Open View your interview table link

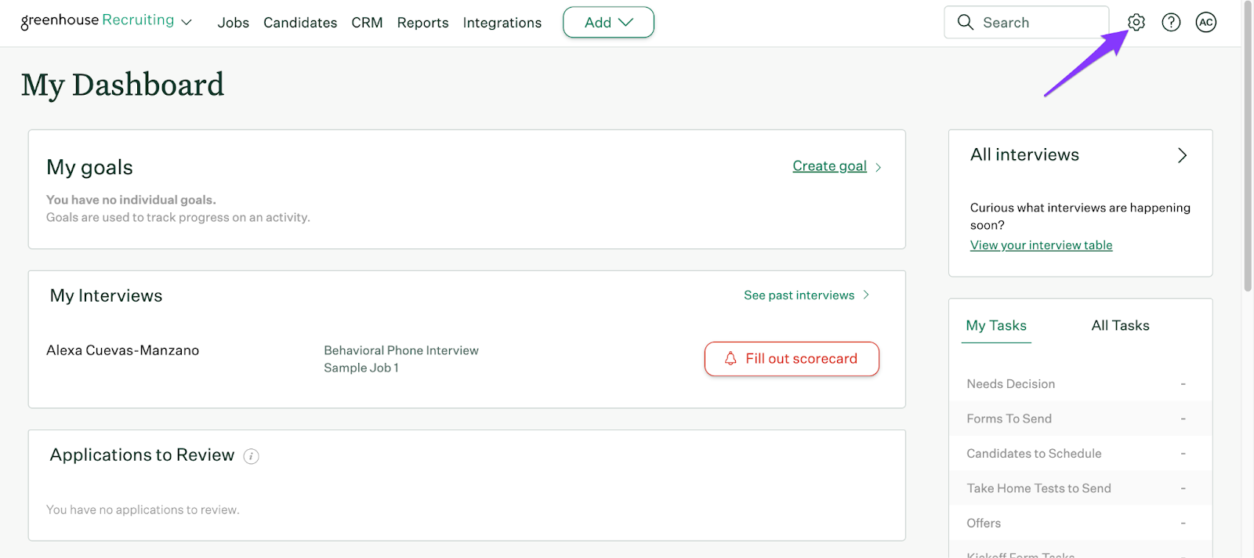tap(1041, 245)
